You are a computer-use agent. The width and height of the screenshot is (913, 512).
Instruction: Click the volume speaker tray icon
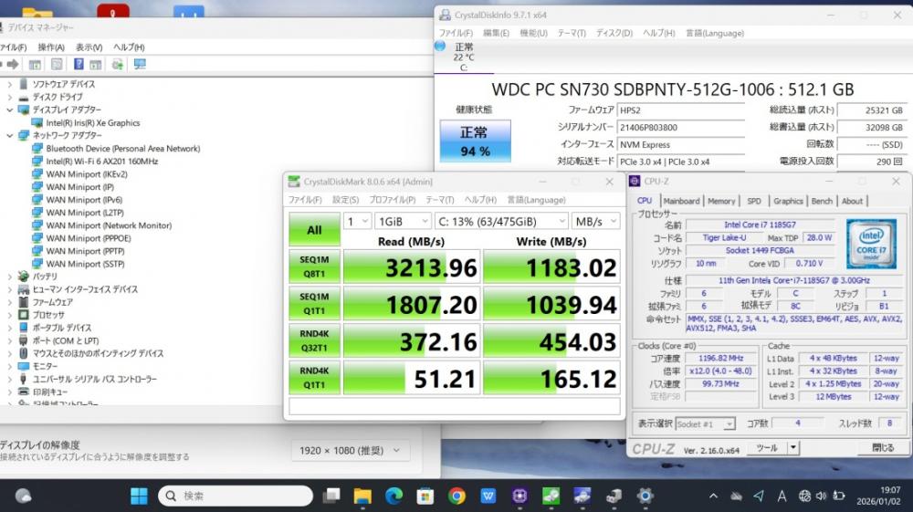pyautogui.click(x=821, y=496)
